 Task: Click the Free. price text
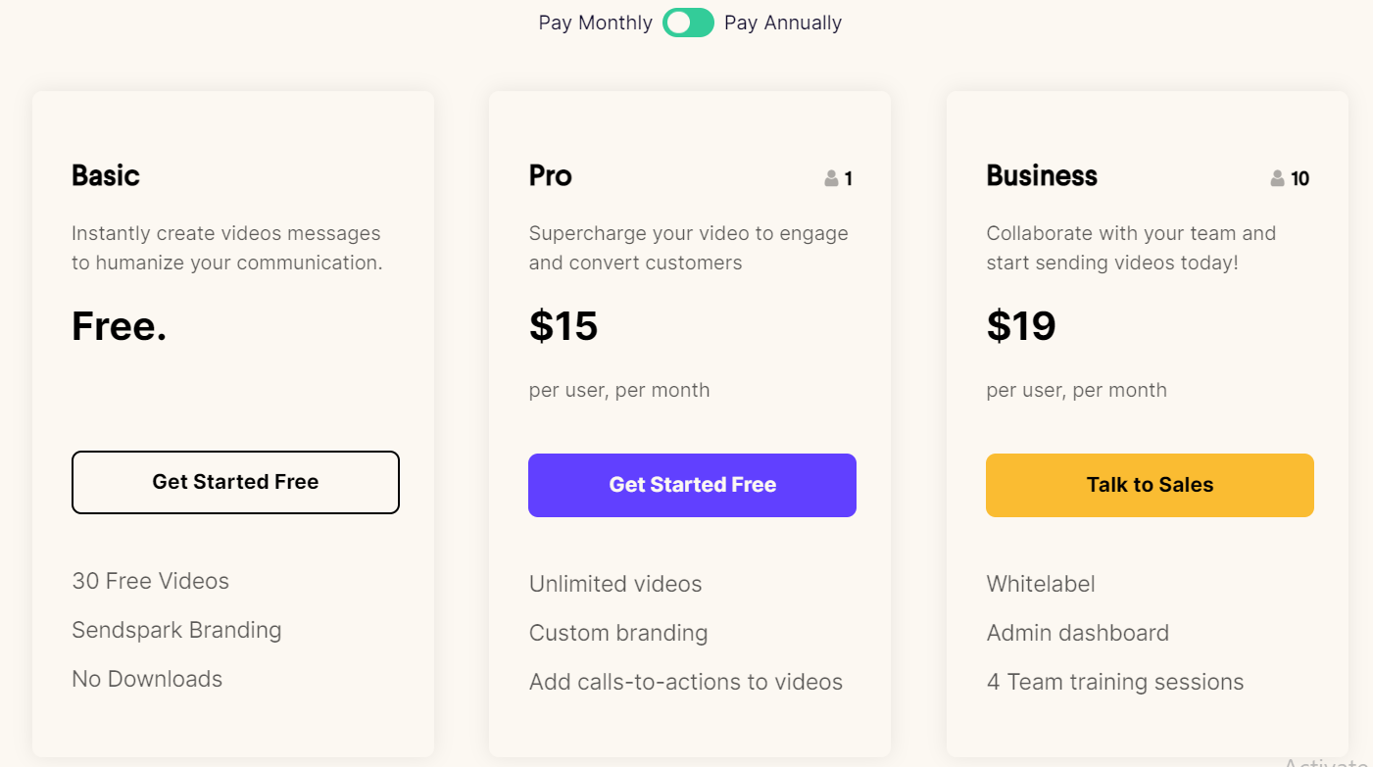(120, 325)
